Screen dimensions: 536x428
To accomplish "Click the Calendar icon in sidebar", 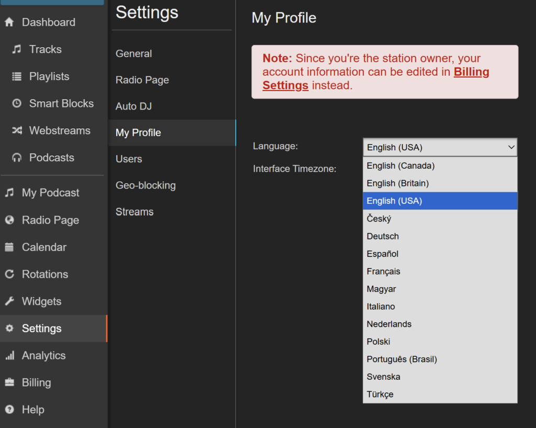I will pos(9,247).
